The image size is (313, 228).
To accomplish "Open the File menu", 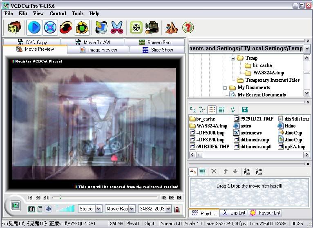I will [9, 13].
